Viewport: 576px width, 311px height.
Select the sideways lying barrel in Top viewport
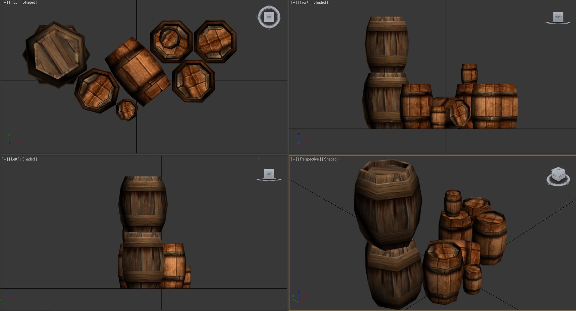click(x=137, y=71)
